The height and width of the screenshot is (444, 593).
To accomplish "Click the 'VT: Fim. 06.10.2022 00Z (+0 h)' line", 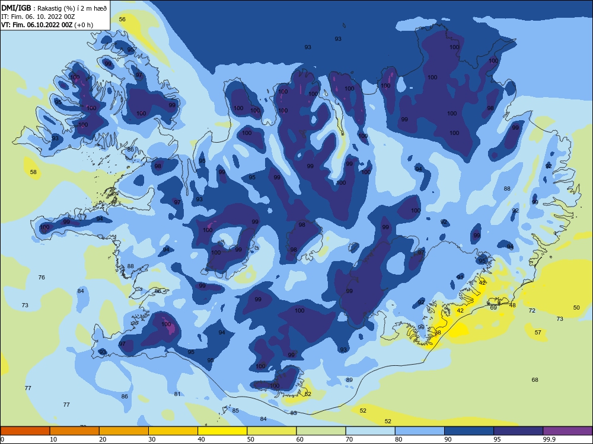I will click(47, 25).
